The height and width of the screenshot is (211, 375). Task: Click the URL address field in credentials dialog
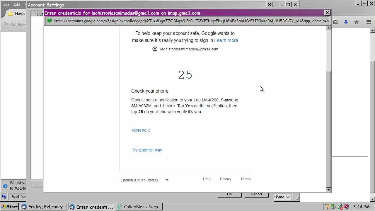[x=191, y=21]
